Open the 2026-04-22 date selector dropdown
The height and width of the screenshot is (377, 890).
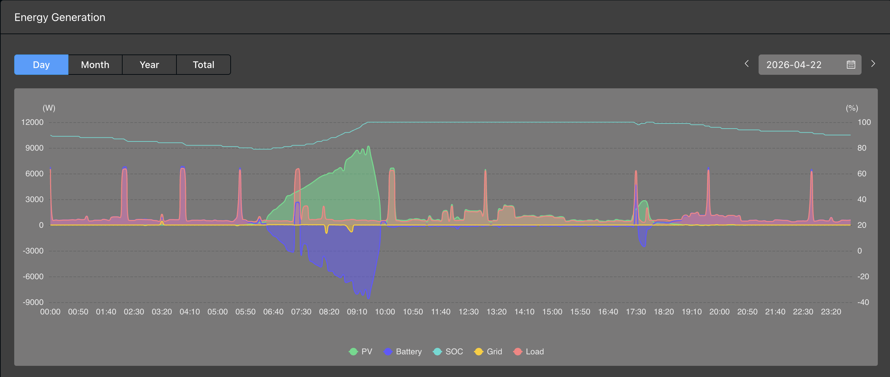(x=794, y=64)
